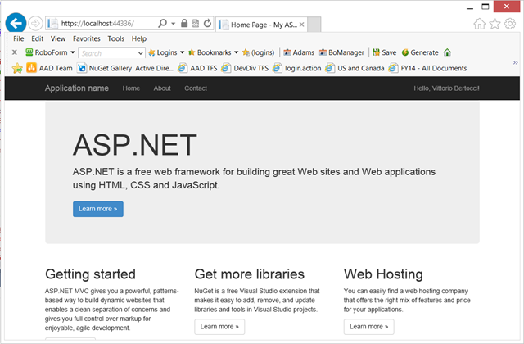The width and height of the screenshot is (524, 344).
Task: Expand the RoboForm search box dropdown
Action: point(141,53)
